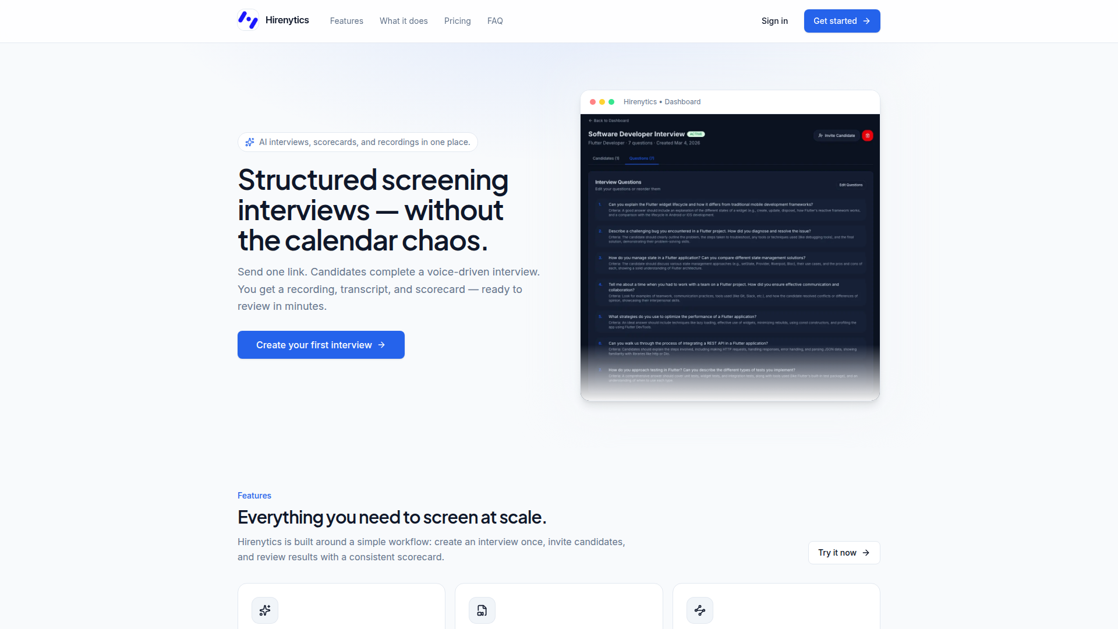
Task: Click the ACTIVE status badge in preview
Action: (x=696, y=134)
